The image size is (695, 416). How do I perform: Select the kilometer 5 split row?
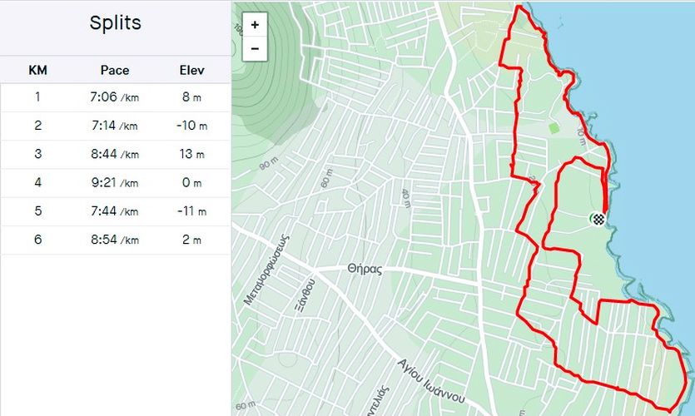[115, 211]
